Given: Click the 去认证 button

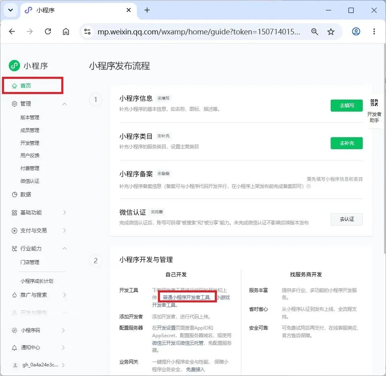Looking at the screenshot, I should (x=347, y=219).
